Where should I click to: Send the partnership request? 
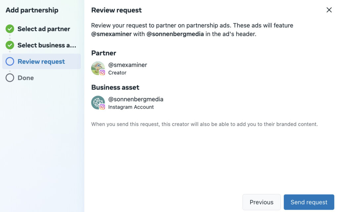309,202
